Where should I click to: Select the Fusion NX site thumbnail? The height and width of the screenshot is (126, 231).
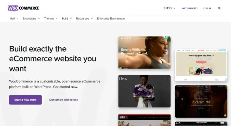(201, 101)
